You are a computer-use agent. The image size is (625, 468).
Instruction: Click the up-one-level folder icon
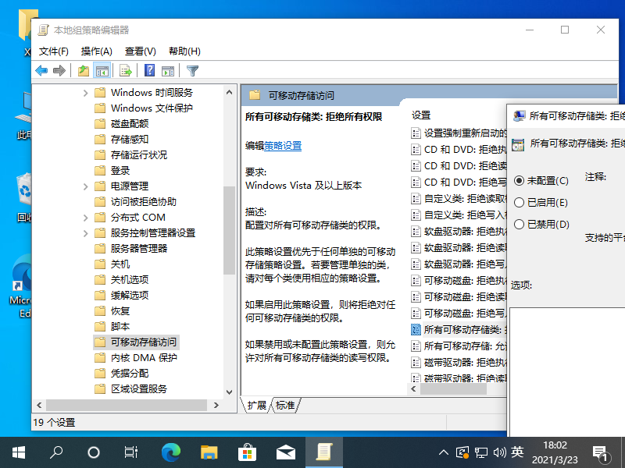tap(84, 71)
